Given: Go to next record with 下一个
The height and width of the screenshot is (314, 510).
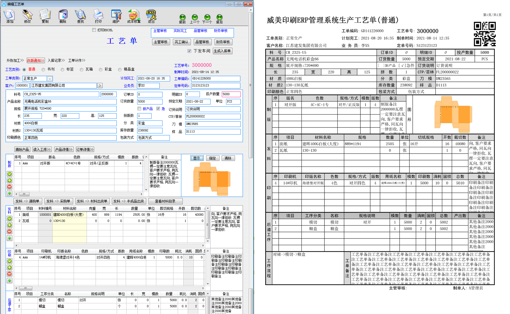Looking at the screenshot, I should (207, 19).
